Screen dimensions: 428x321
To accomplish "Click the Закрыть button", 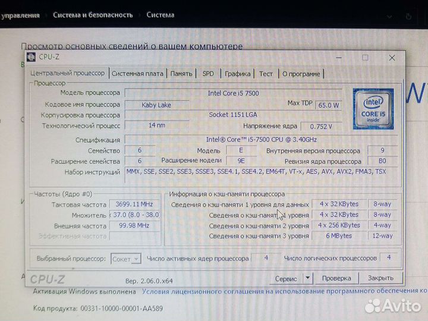I will 380,278.
